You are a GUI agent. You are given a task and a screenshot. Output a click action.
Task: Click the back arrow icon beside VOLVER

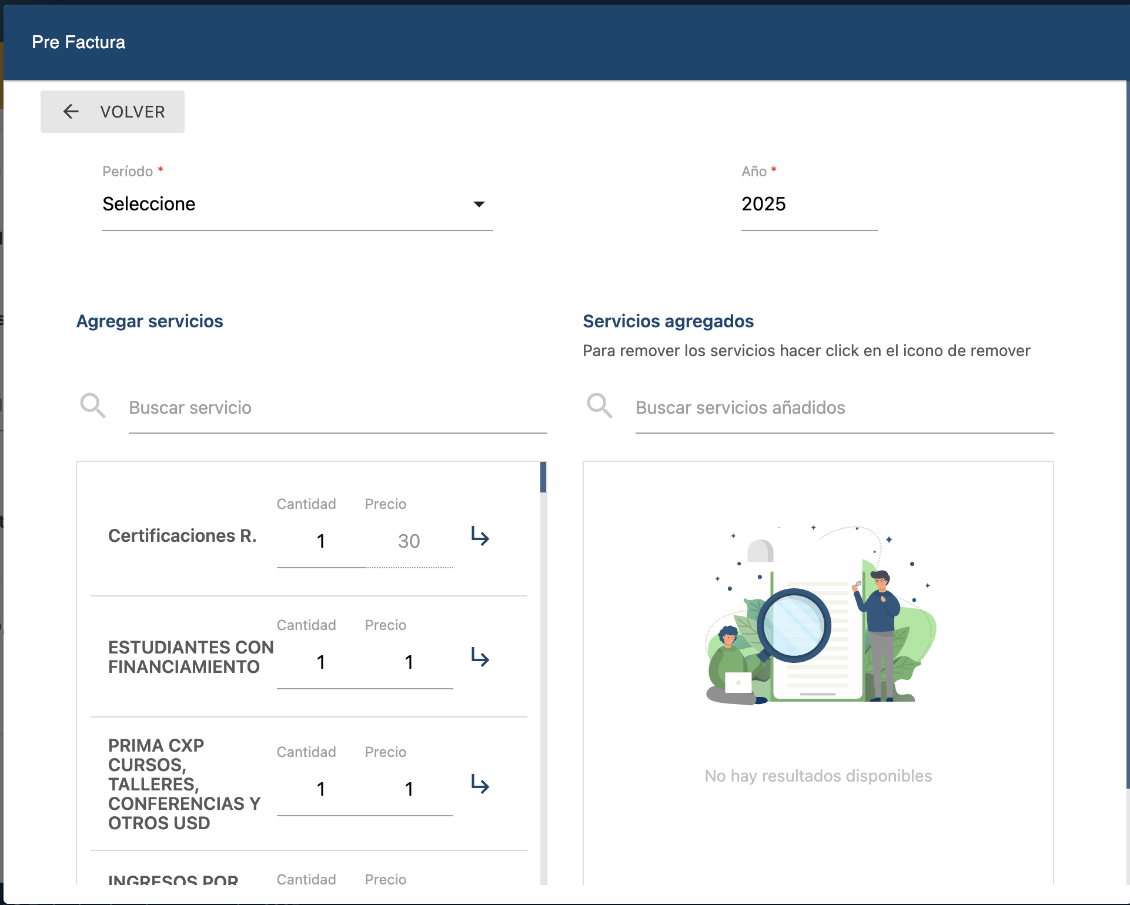click(x=71, y=112)
